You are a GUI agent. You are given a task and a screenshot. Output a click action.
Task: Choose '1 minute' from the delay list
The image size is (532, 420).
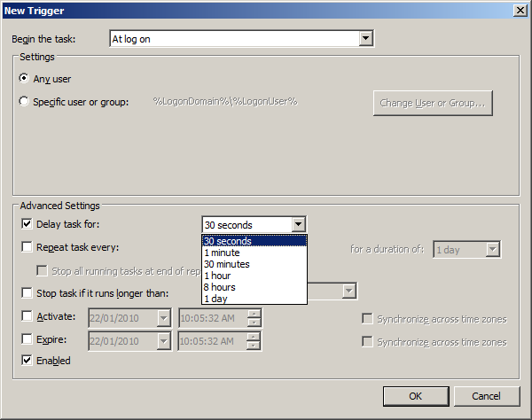[254, 253]
